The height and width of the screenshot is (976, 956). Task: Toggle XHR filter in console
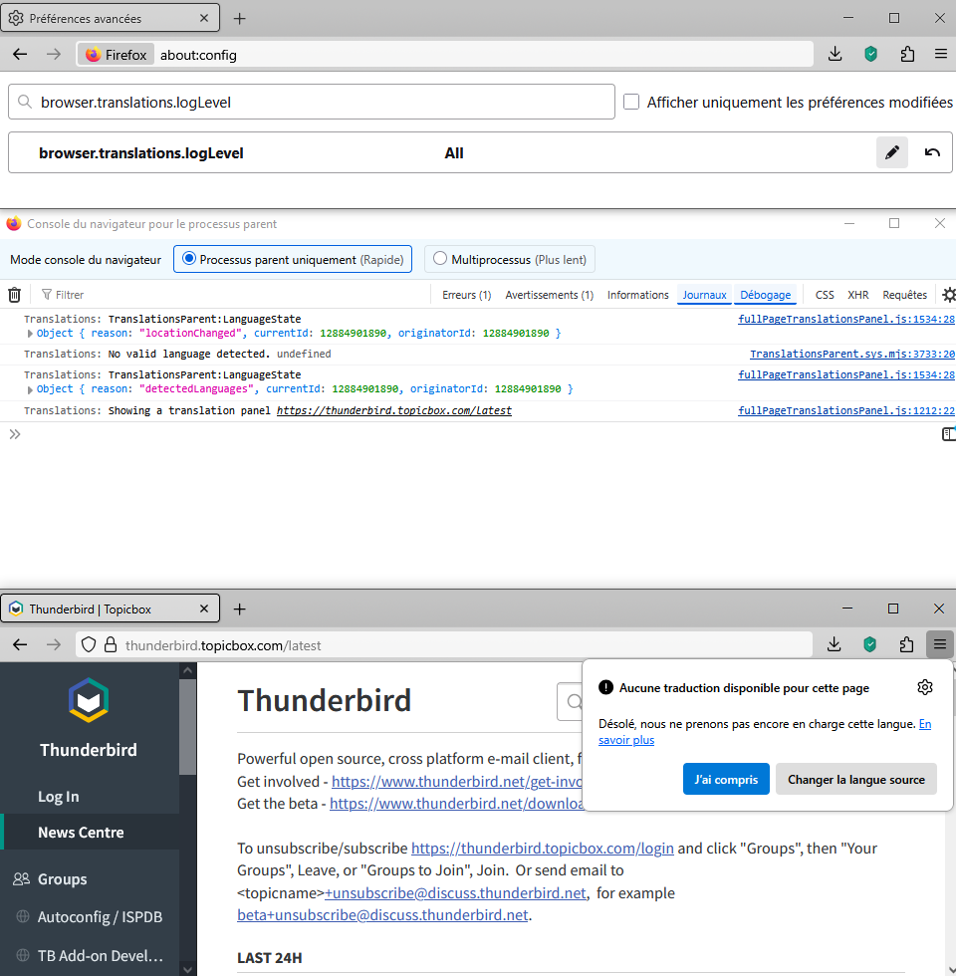click(x=858, y=295)
